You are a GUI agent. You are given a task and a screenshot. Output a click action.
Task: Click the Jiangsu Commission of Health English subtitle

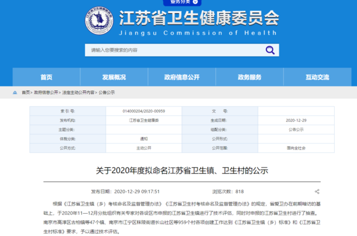pyautogui.click(x=198, y=33)
